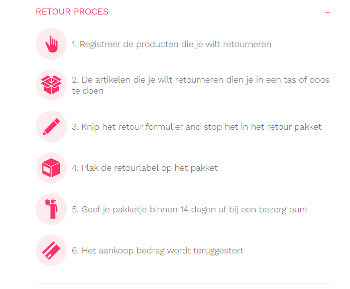Screen dimensions: 350x289
Task: Select step 1 text about registering products
Action: coord(171,44)
